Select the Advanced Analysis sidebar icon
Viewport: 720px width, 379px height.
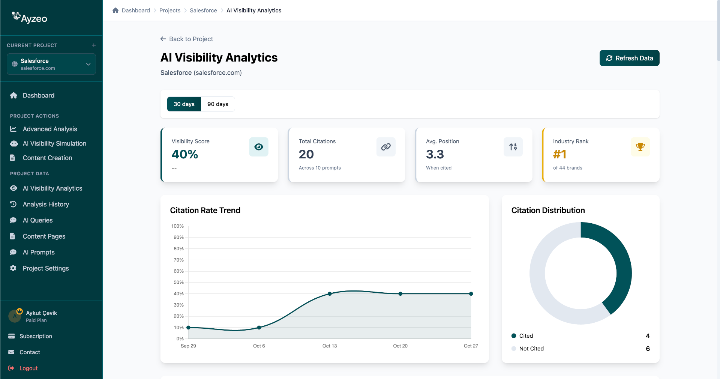pos(13,129)
